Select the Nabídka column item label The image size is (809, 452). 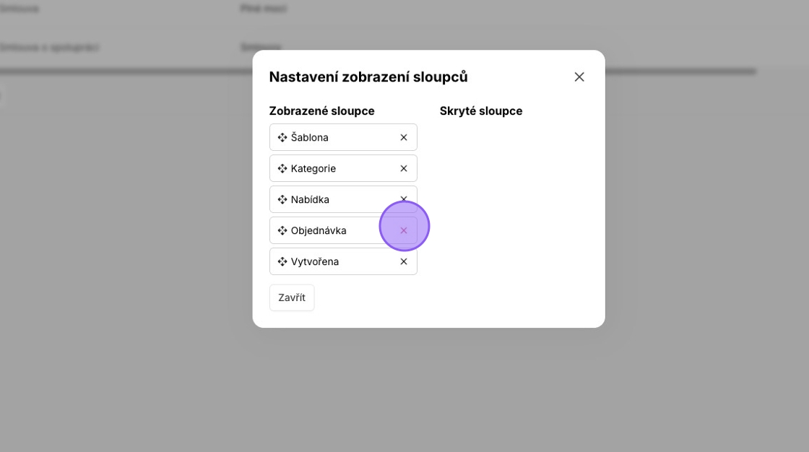(x=310, y=199)
